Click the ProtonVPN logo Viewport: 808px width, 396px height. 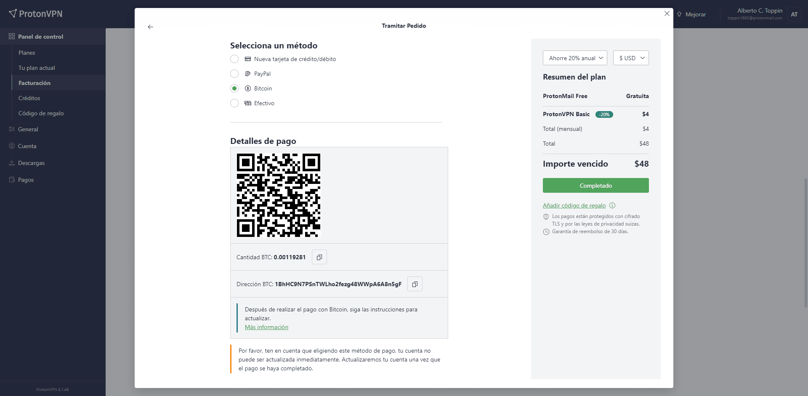click(36, 14)
